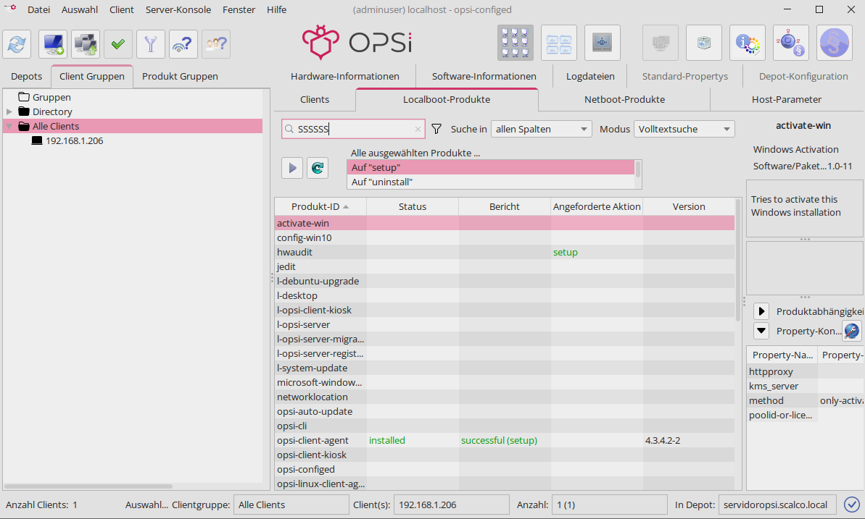Toggle sort order on Produkt-ID column header
This screenshot has width=865, height=519.
pyautogui.click(x=320, y=206)
